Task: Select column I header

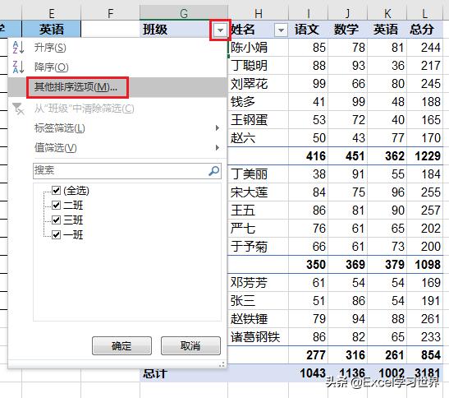Action: click(x=309, y=13)
